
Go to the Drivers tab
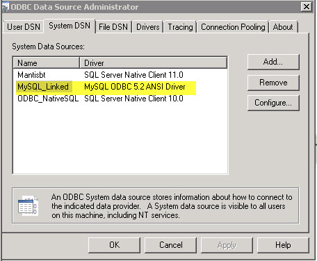[x=148, y=27]
